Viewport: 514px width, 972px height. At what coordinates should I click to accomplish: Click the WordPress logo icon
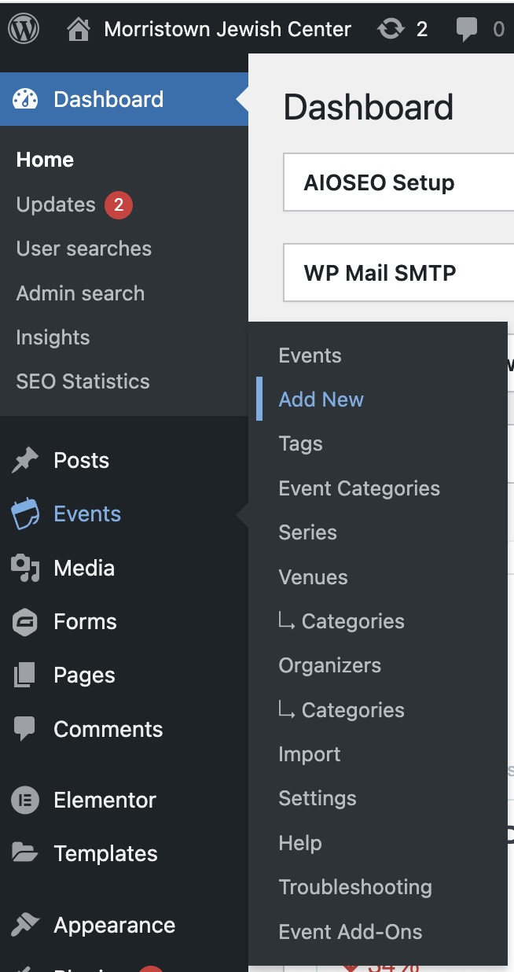(x=24, y=29)
